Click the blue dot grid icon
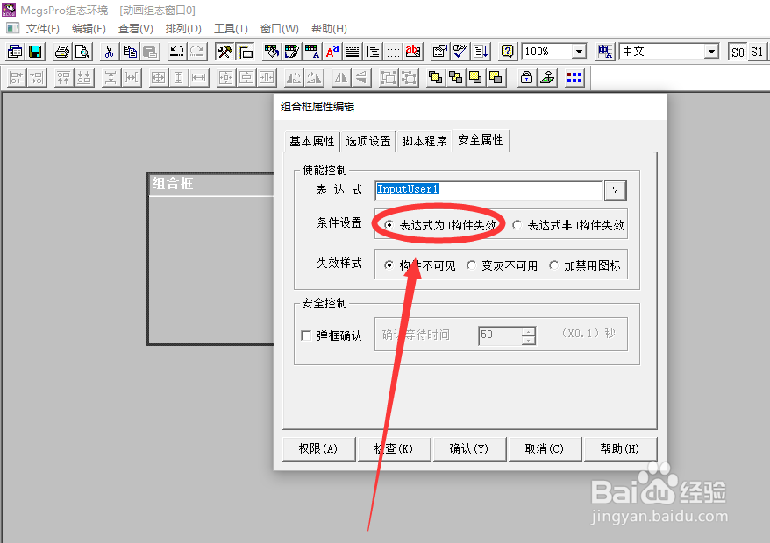The height and width of the screenshot is (543, 770). tap(574, 77)
